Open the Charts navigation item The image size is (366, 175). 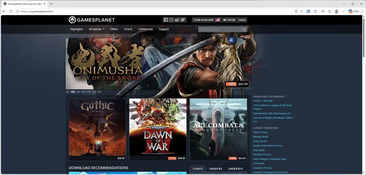[x=128, y=29]
